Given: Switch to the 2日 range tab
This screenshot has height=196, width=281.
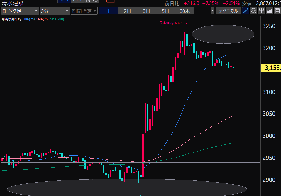Looking at the screenshot, I should 127,11.
